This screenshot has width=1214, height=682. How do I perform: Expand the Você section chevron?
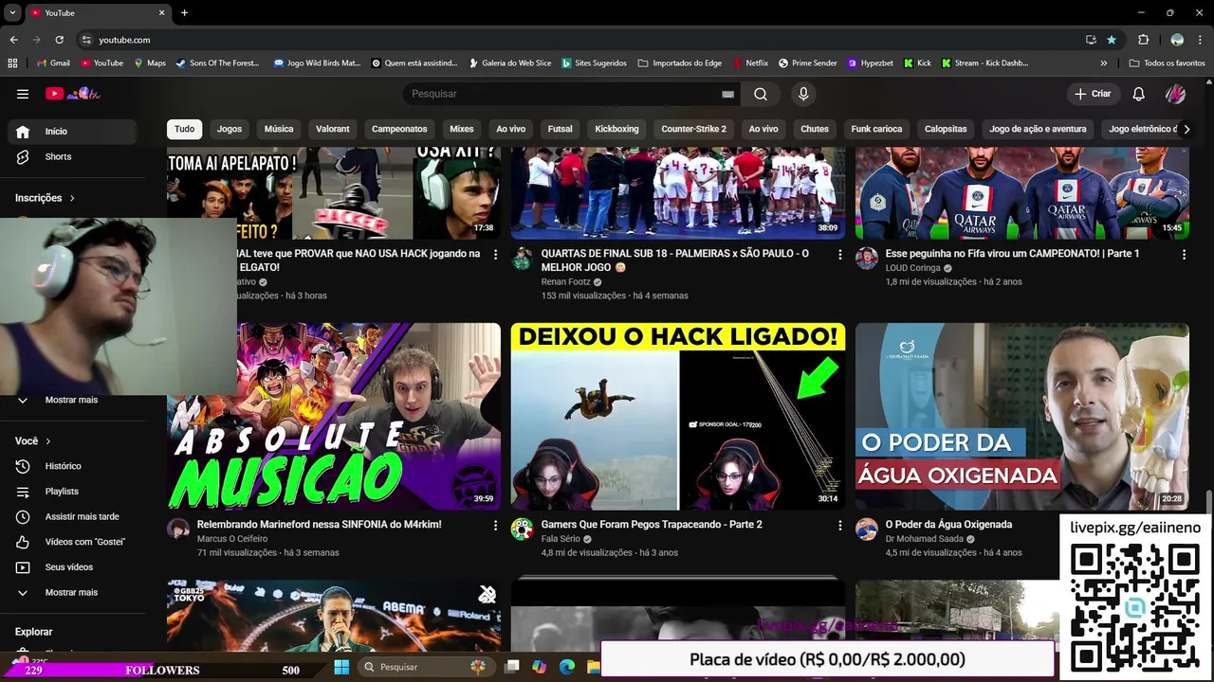point(48,441)
